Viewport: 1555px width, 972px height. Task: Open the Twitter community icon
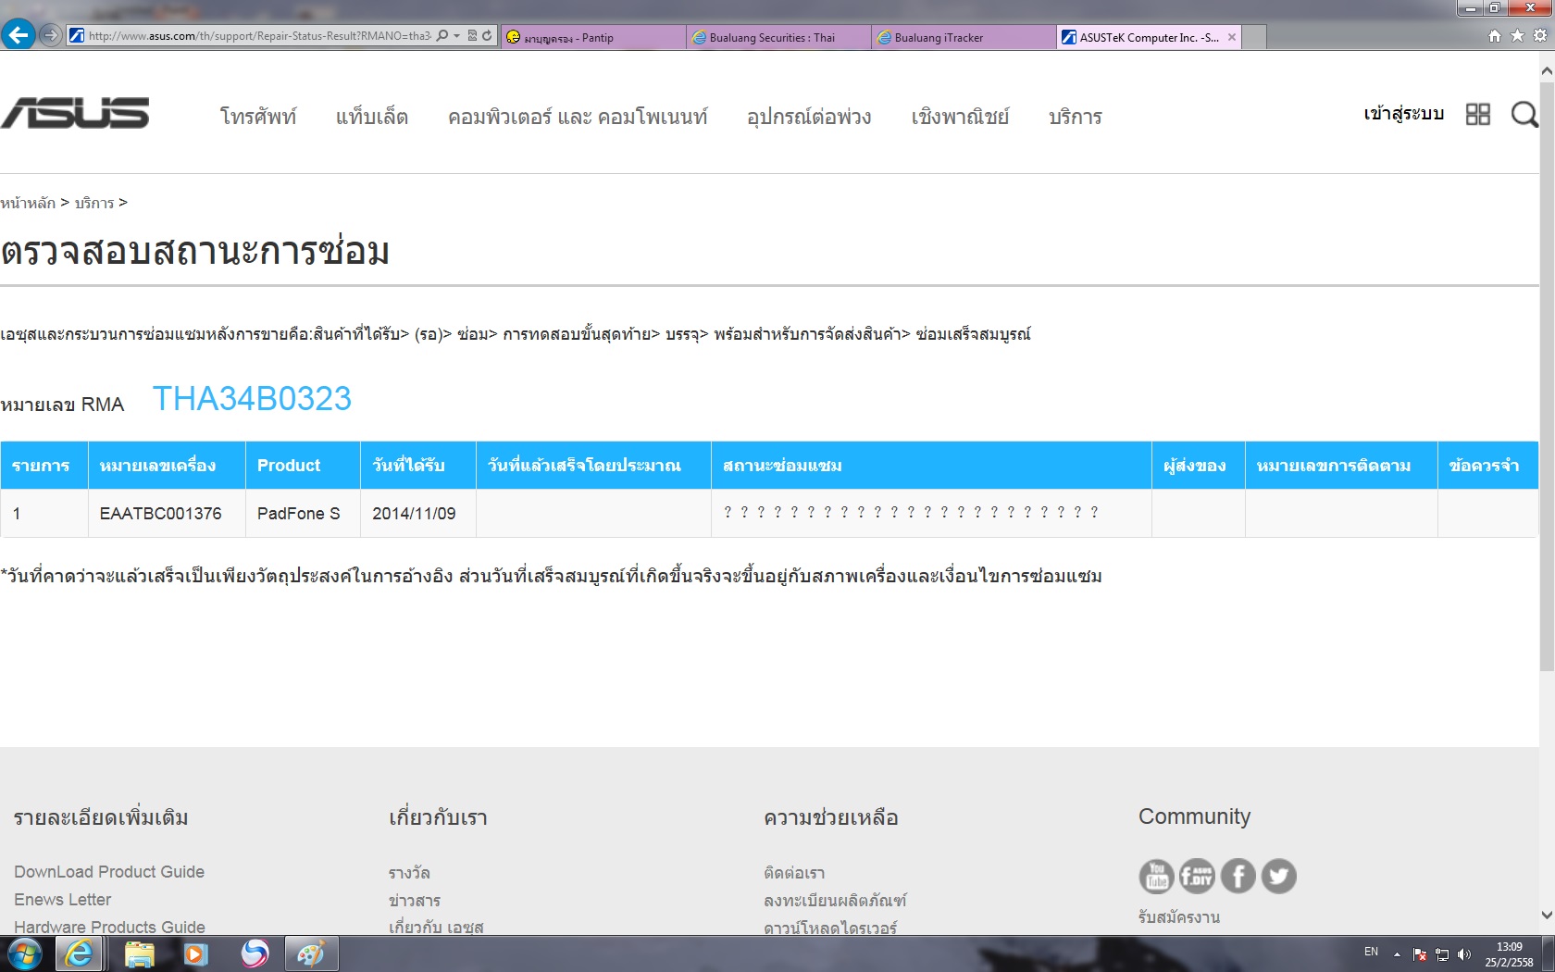click(x=1279, y=876)
